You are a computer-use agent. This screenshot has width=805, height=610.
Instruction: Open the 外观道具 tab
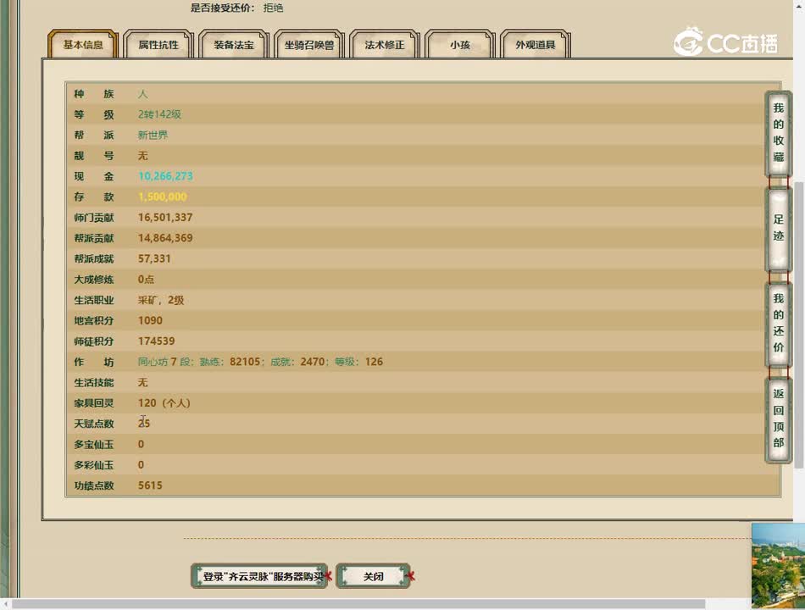tap(536, 45)
